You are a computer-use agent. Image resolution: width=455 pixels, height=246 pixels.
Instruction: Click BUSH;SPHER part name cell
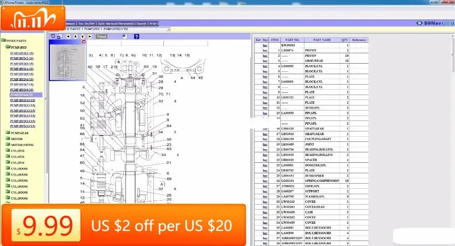click(x=322, y=176)
